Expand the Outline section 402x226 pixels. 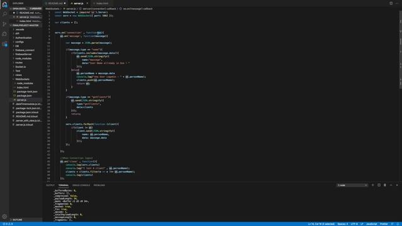pos(26,220)
